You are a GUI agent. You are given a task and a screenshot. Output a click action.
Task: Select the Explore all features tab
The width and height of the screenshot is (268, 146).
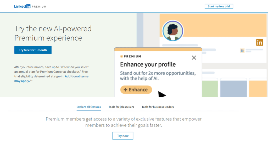(x=88, y=107)
